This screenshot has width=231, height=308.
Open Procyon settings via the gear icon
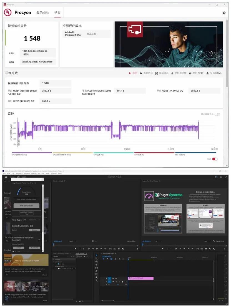[224, 13]
